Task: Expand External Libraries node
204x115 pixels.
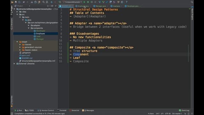Action: (x=14, y=64)
